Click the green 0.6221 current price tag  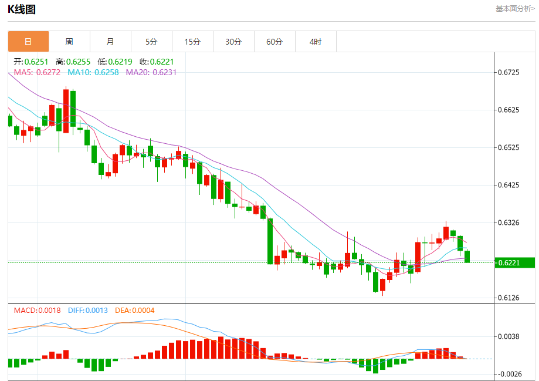click(x=514, y=262)
